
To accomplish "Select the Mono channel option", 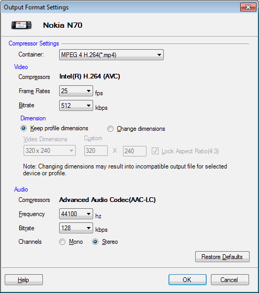I will click(x=62, y=242).
